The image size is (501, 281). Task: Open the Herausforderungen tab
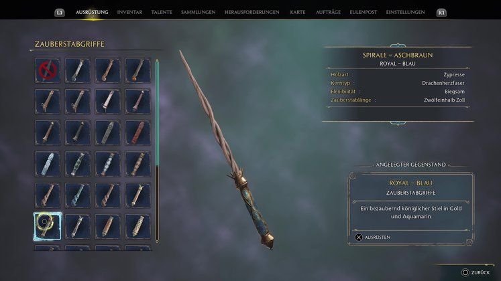[x=252, y=12]
